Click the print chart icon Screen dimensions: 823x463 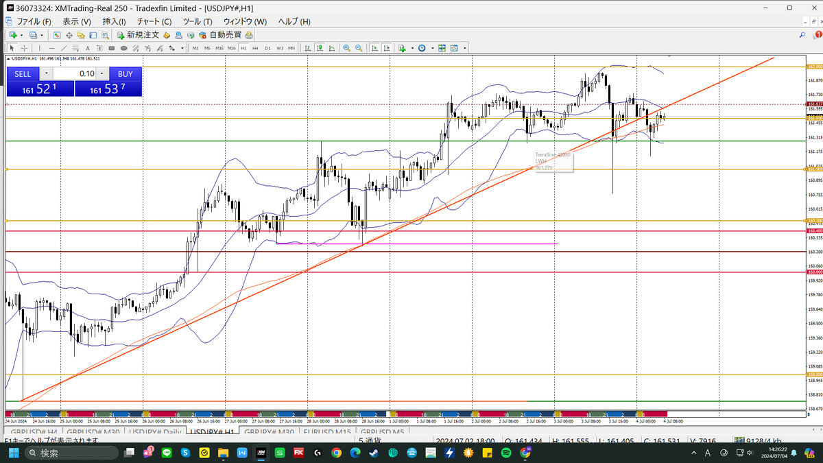pos(248,35)
